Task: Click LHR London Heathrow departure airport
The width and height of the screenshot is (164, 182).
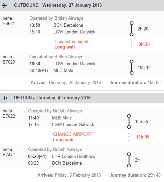Action: pos(73,156)
